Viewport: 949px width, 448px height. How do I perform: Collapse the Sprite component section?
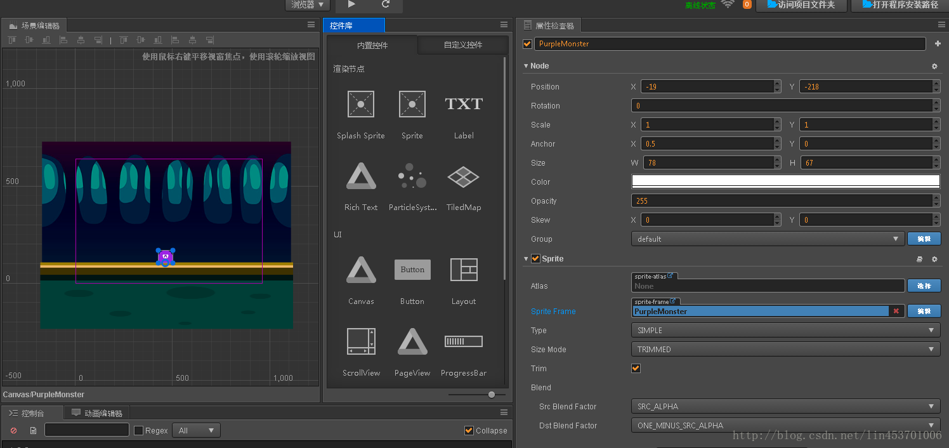[526, 259]
